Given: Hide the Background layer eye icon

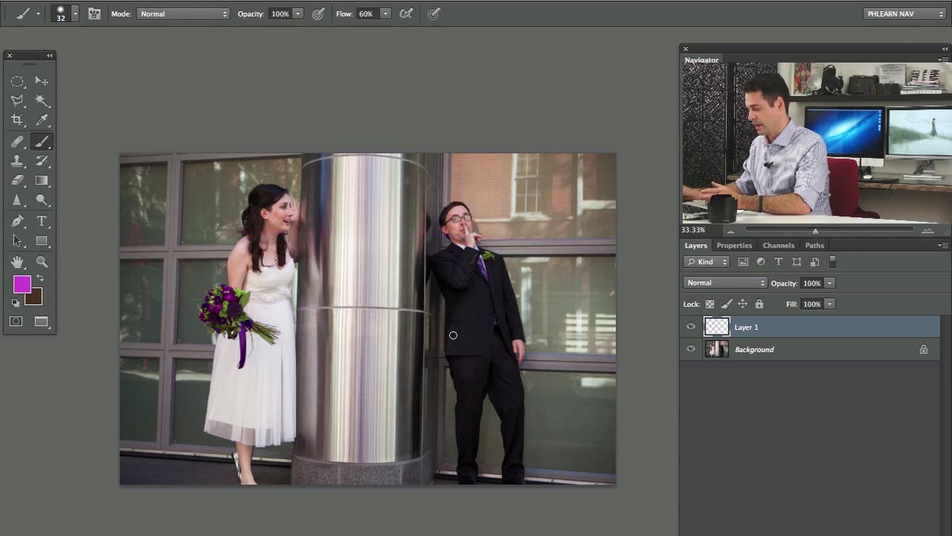Looking at the screenshot, I should (691, 349).
